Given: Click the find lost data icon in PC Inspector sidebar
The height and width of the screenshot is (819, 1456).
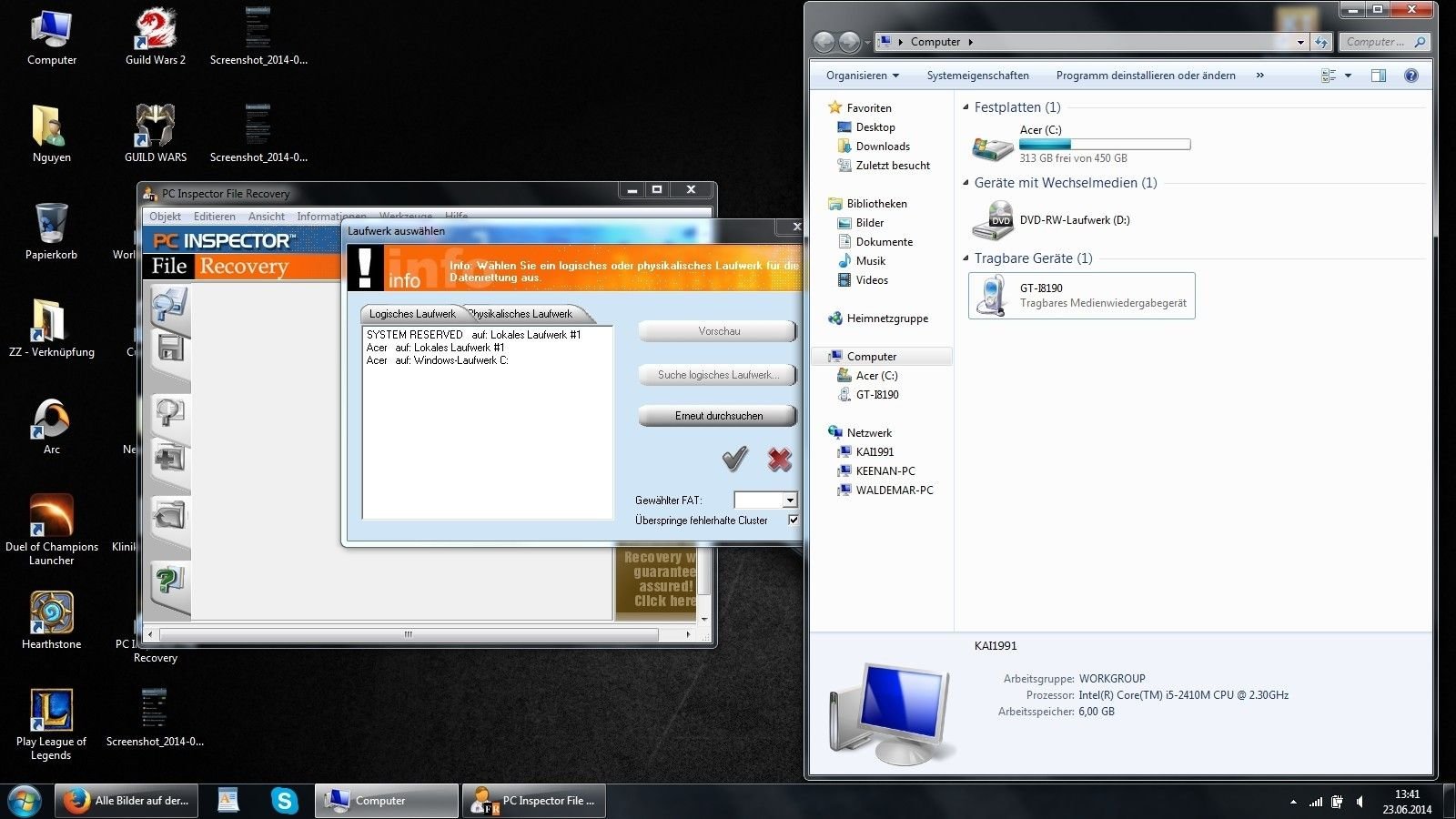Looking at the screenshot, I should pyautogui.click(x=169, y=412).
